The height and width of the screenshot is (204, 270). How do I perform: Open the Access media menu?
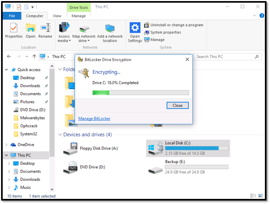(x=64, y=32)
